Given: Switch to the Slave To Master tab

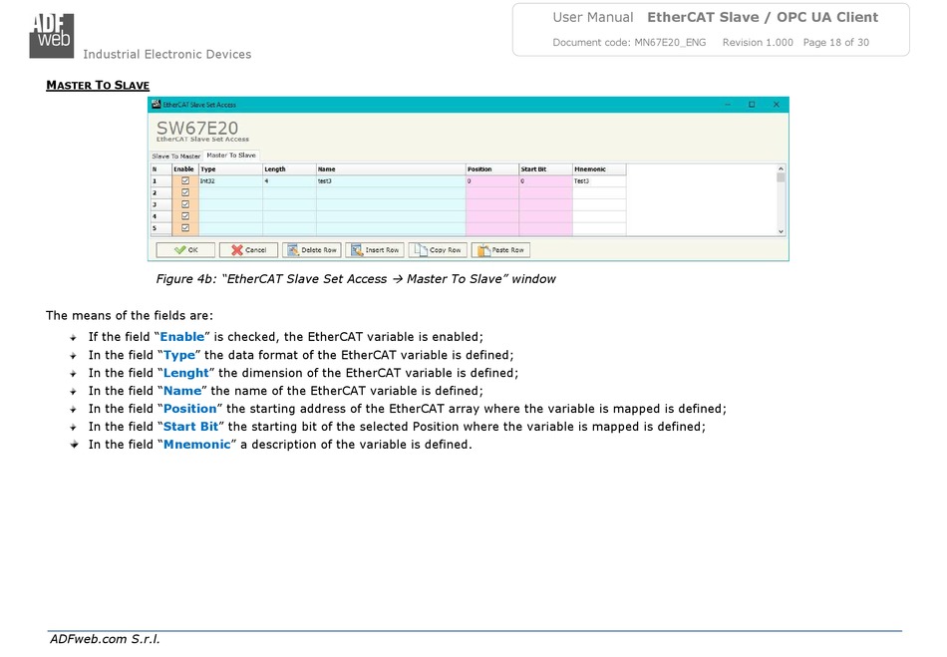Looking at the screenshot, I should click(x=176, y=157).
